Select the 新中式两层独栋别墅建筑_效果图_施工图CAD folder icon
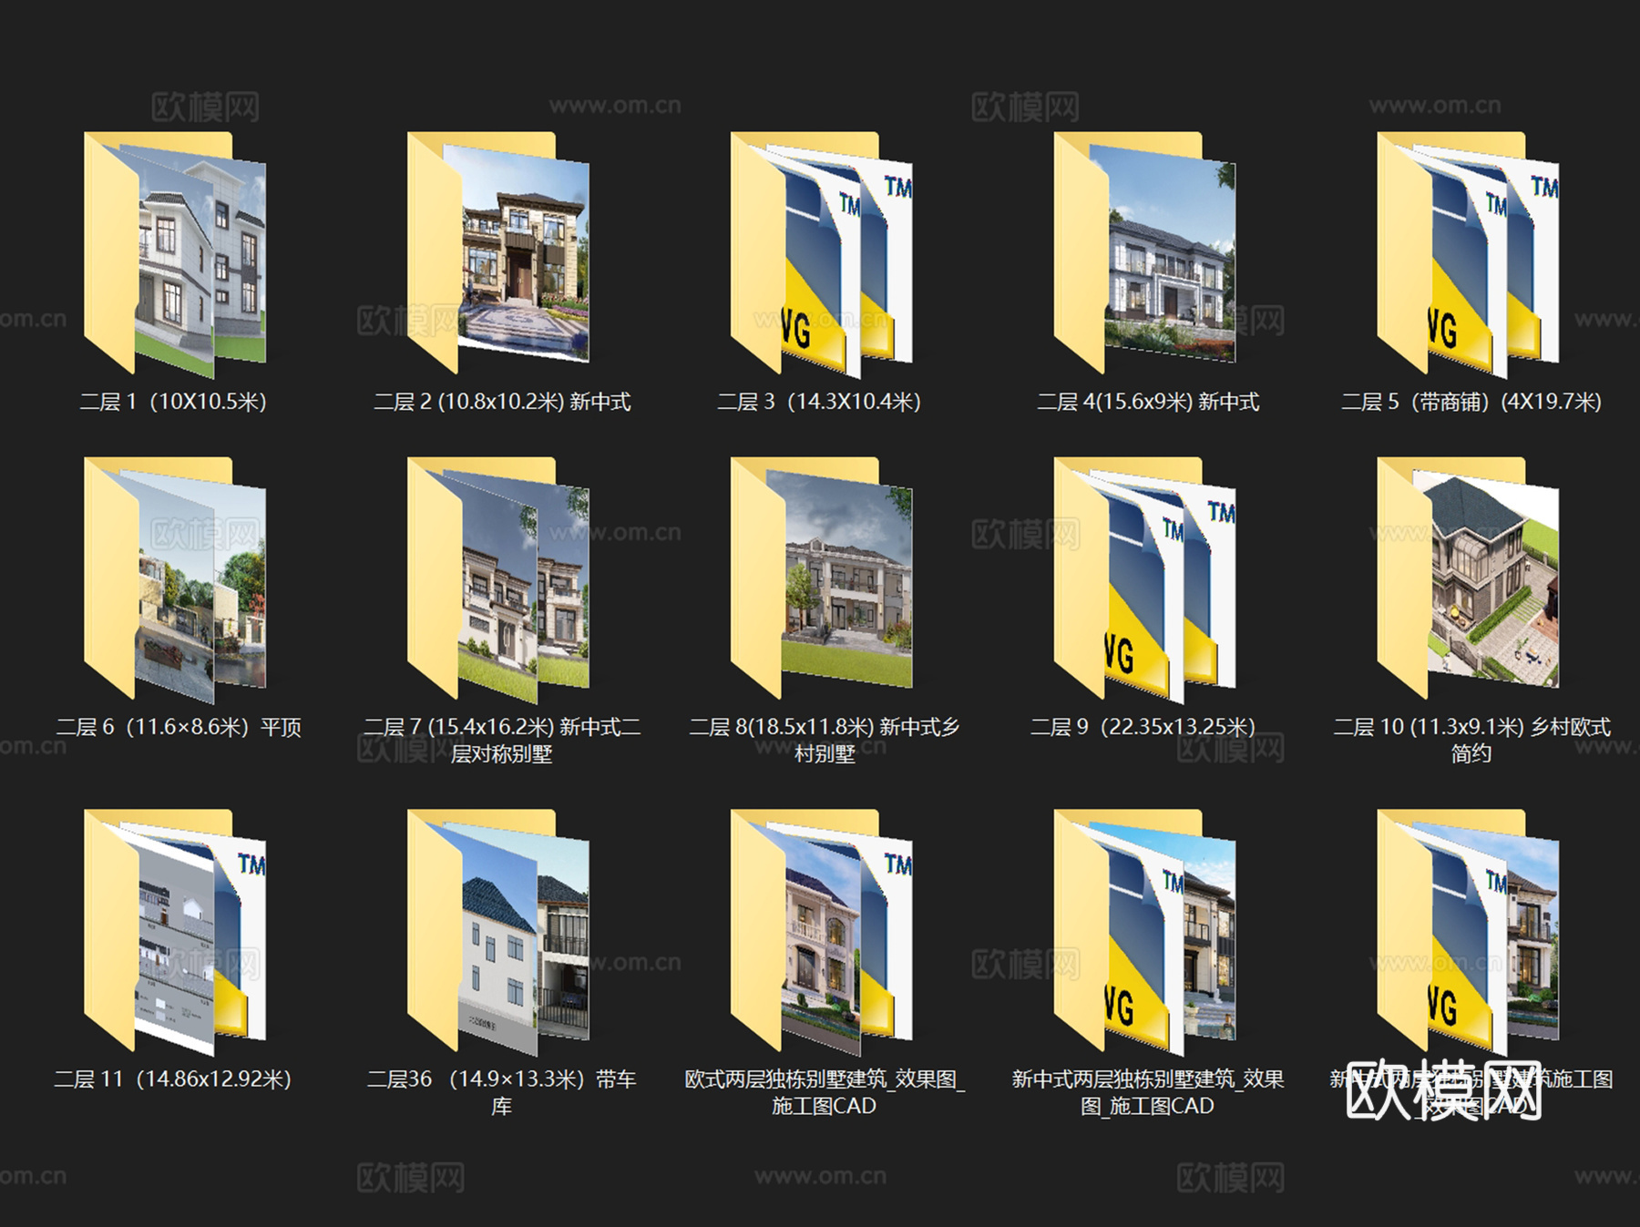Screen dimensions: 1640x1227 point(1145,931)
